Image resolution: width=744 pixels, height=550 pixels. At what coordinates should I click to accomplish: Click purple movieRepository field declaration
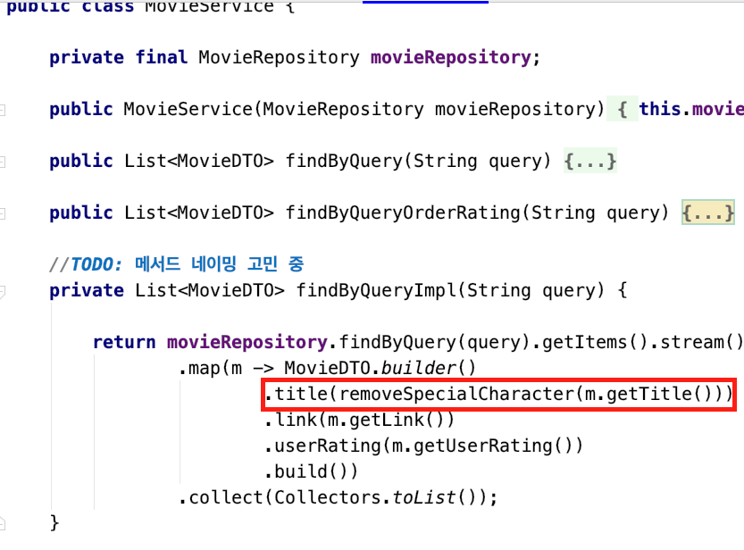pyautogui.click(x=450, y=57)
